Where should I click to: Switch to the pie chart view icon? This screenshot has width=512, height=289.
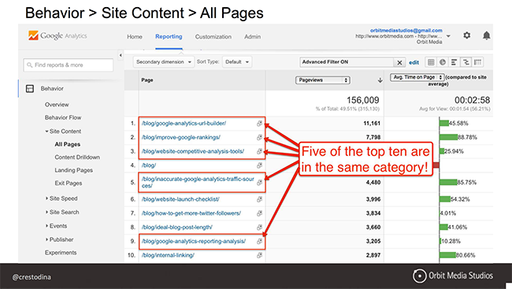pos(443,62)
